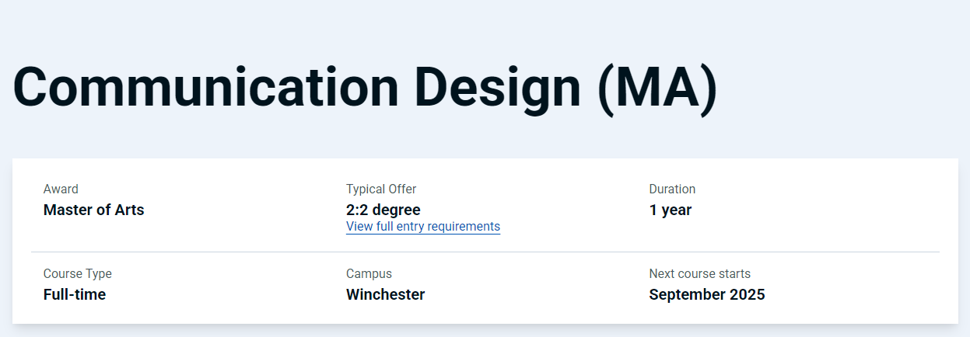Screen dimensions: 970x337
Task: Click the (MA) part of the heading
Action: pyautogui.click(x=657, y=87)
